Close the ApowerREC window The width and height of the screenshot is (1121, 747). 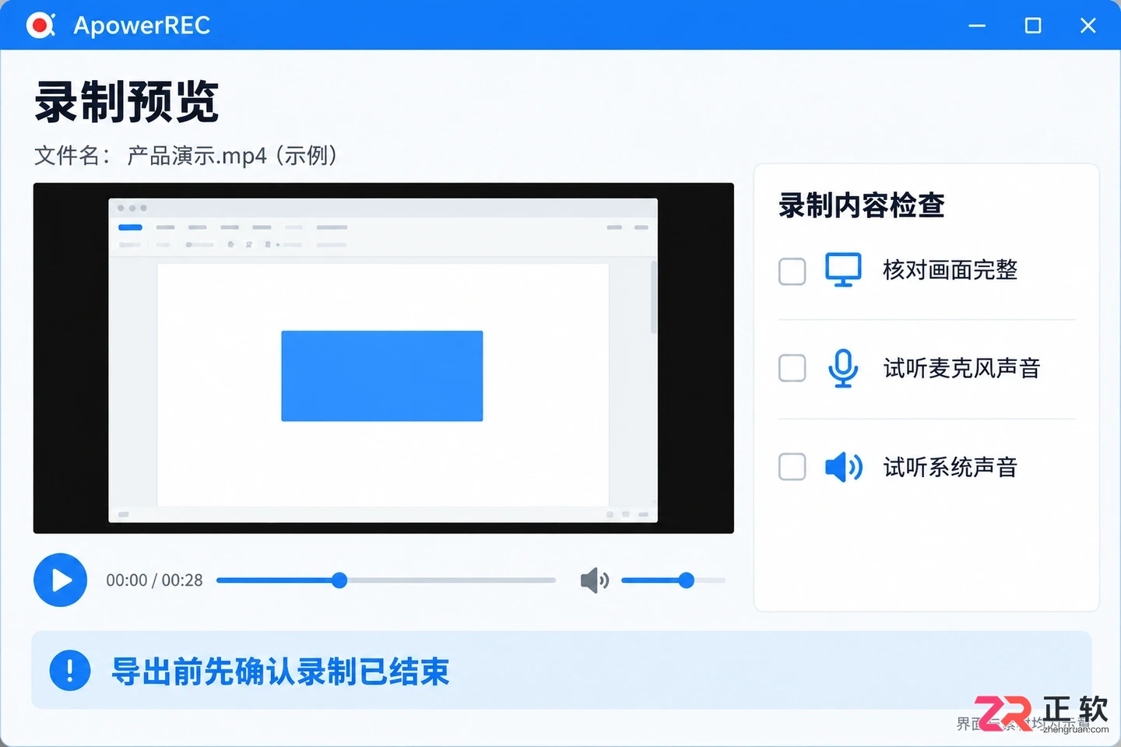1088,26
